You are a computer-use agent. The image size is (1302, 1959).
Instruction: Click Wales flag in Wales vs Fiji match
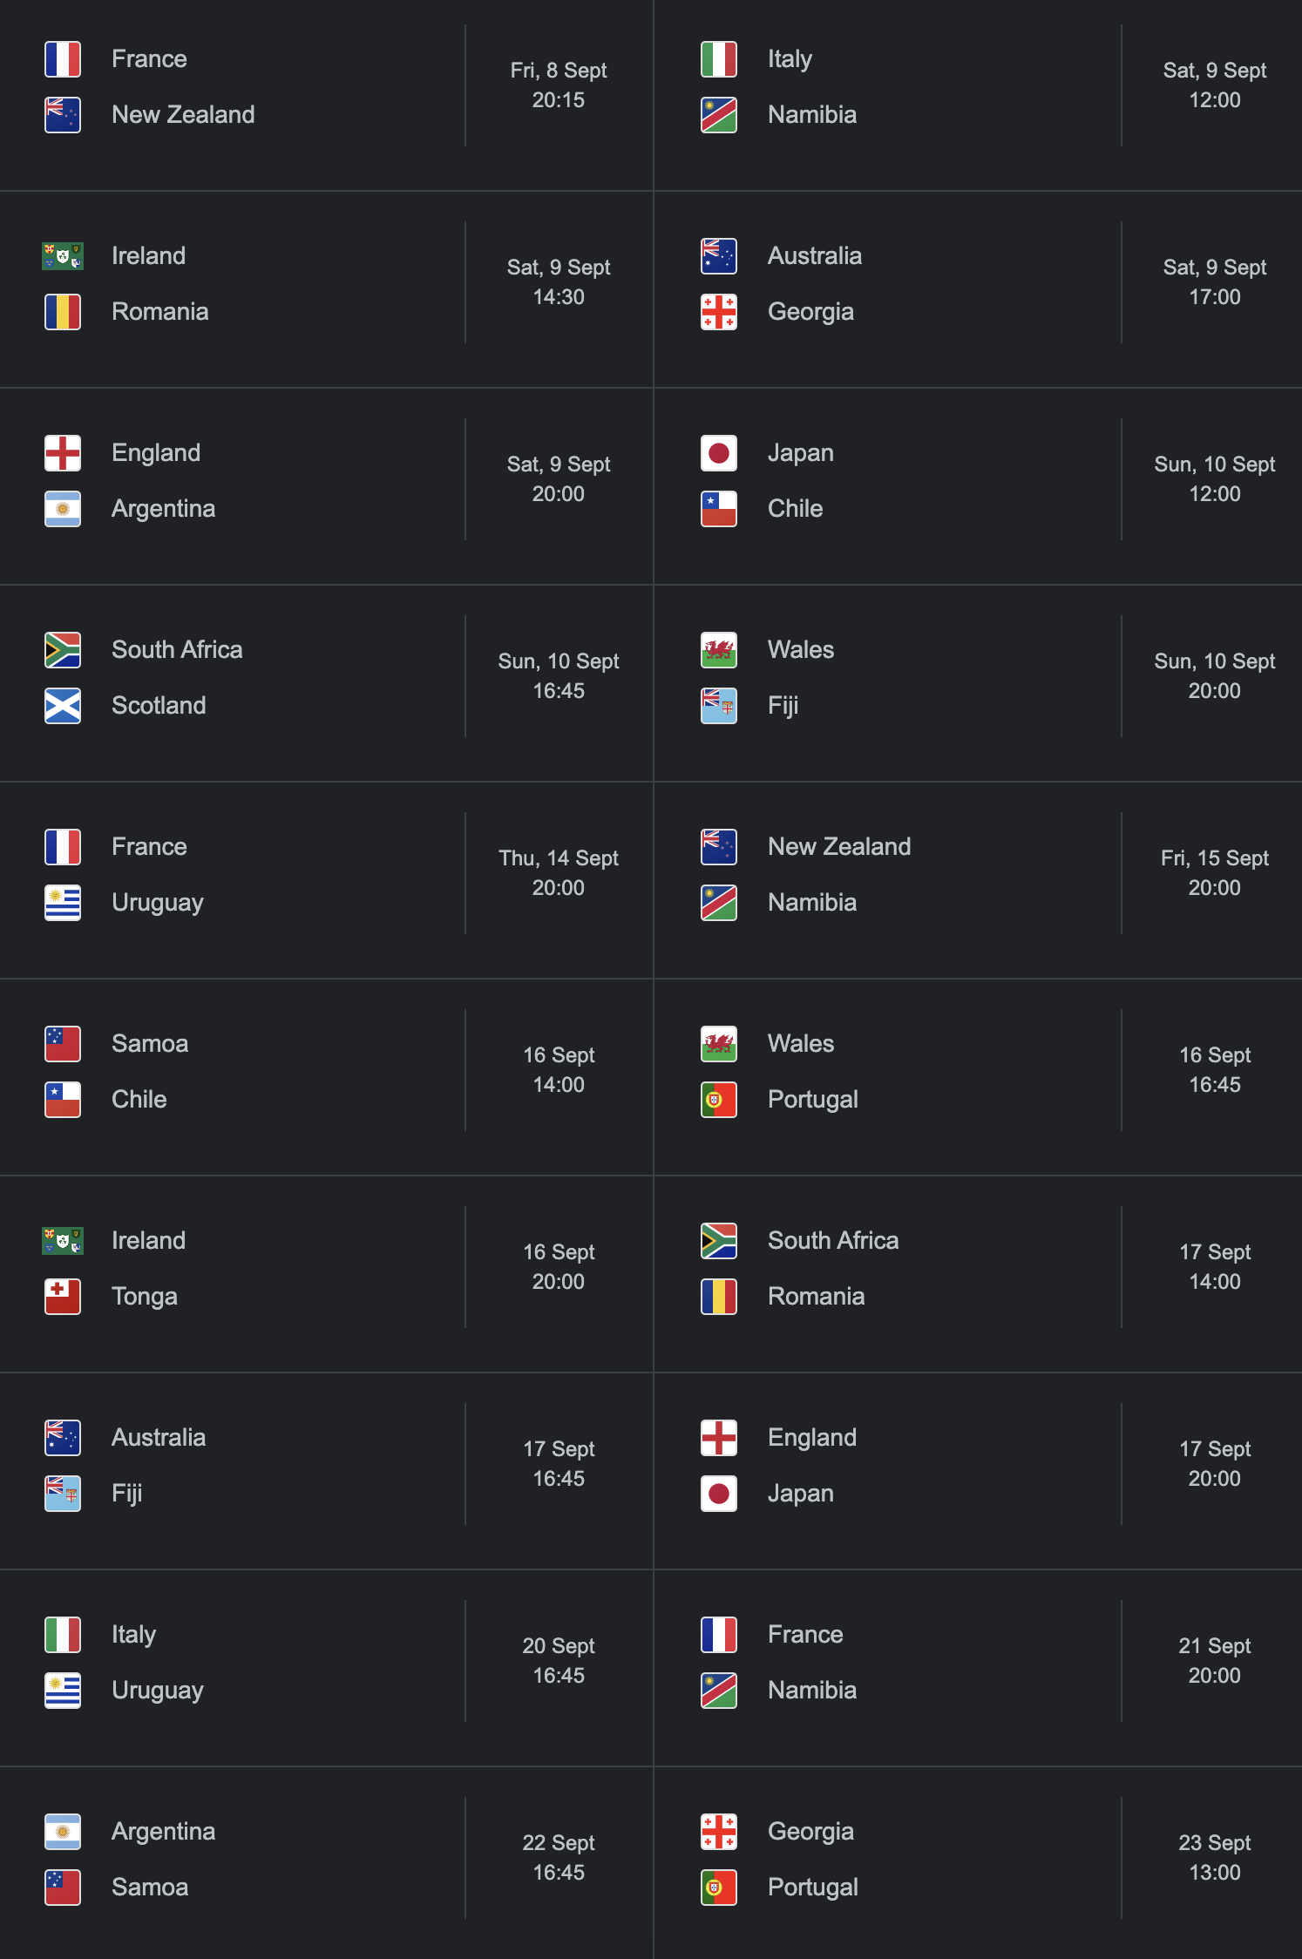click(719, 650)
